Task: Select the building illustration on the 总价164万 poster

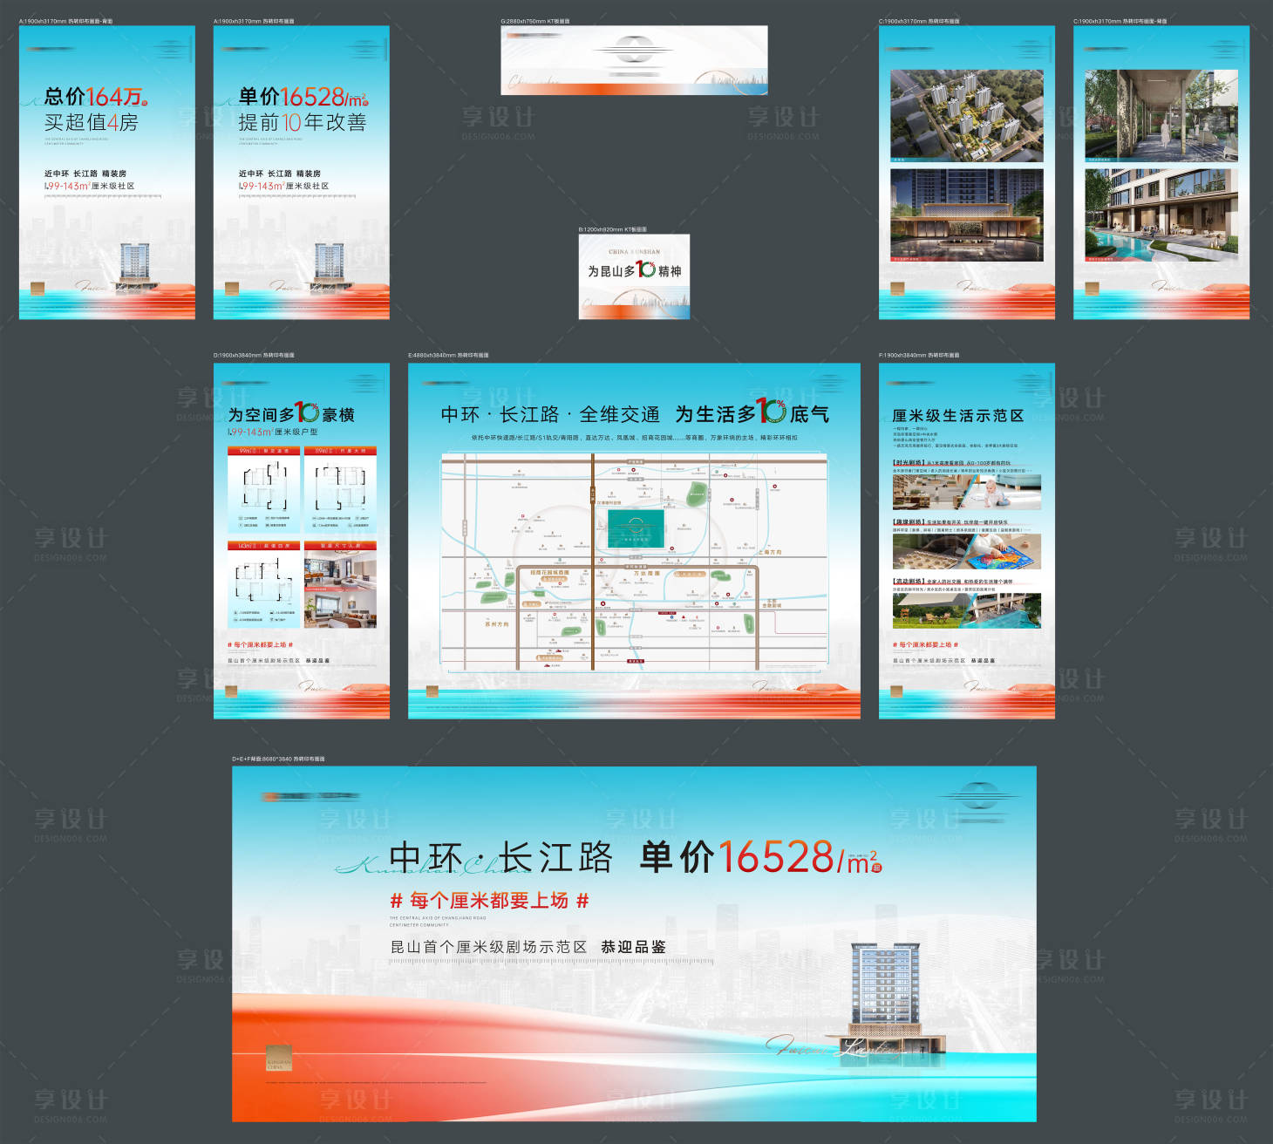Action: click(x=134, y=265)
